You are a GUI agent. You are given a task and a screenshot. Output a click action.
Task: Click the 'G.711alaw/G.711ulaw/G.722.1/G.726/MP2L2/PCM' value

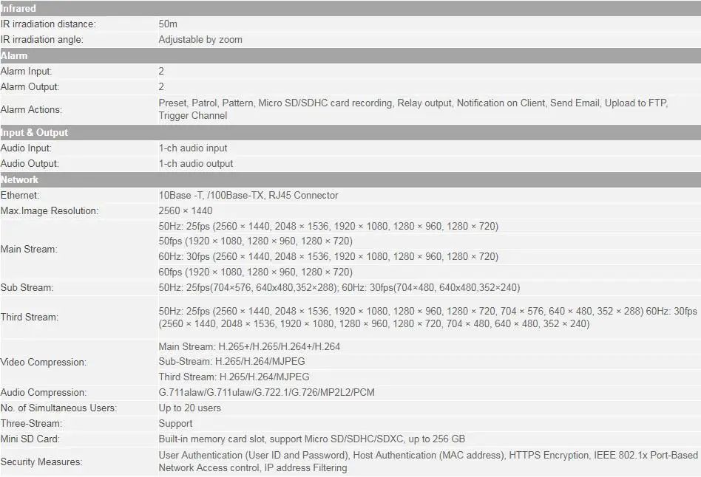point(266,393)
